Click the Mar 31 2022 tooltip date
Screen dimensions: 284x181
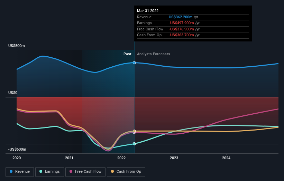[148, 11]
